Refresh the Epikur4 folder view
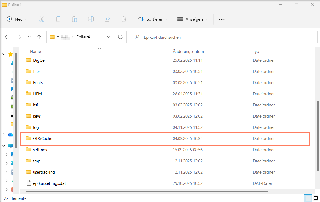 coord(120,37)
